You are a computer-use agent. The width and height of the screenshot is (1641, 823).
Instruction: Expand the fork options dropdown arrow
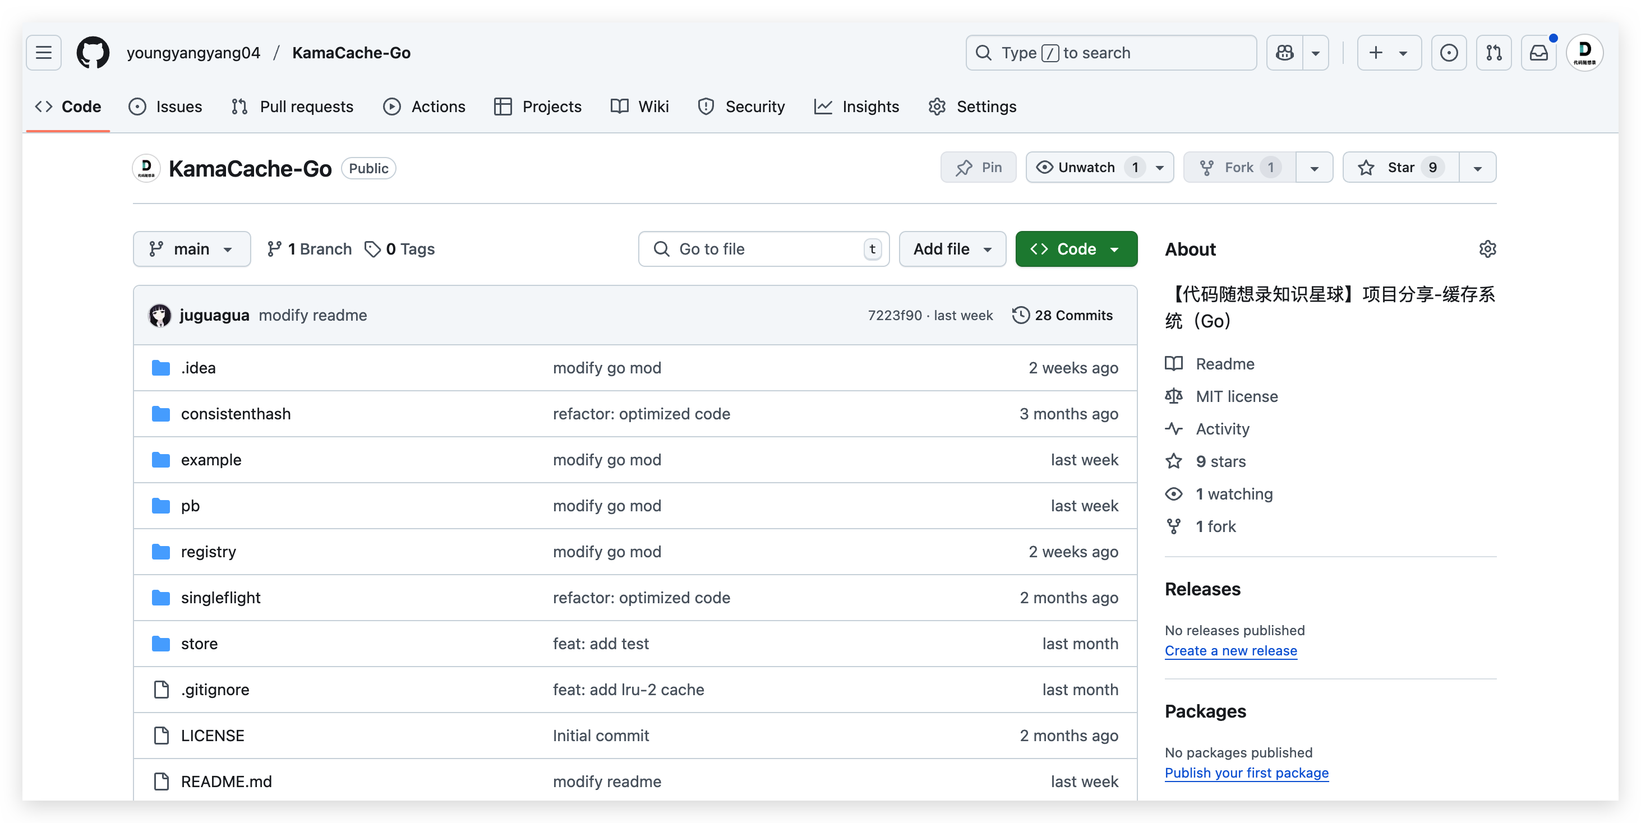pos(1314,168)
